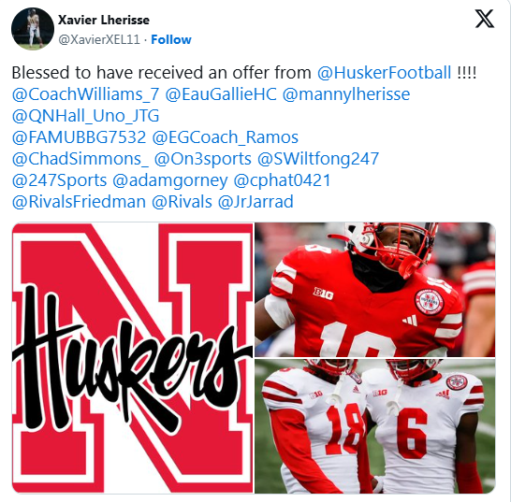511x502 pixels.
Task: Follow the @XavierXEL11 account
Action: coord(171,39)
